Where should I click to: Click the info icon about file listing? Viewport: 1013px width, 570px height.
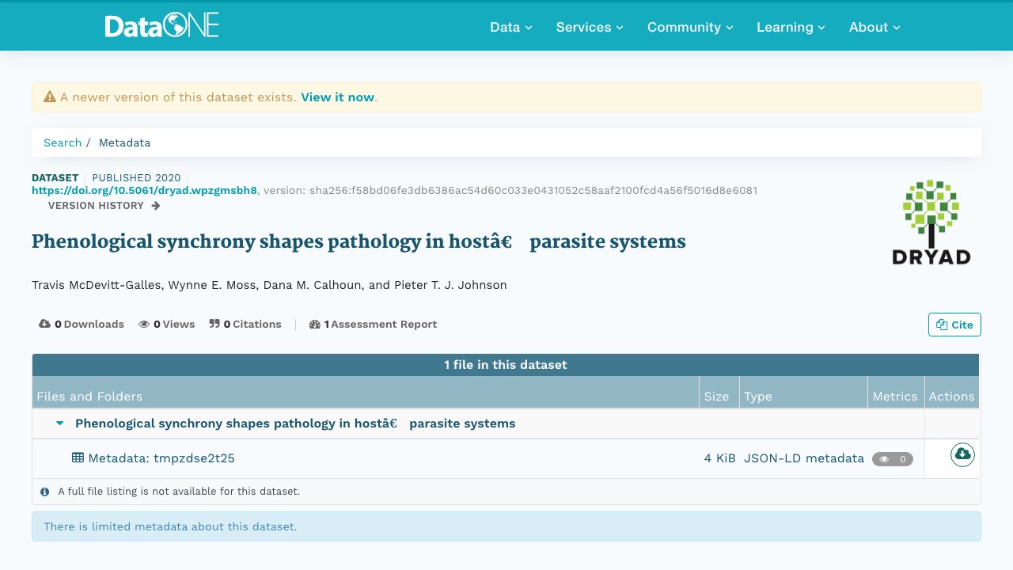click(x=45, y=492)
